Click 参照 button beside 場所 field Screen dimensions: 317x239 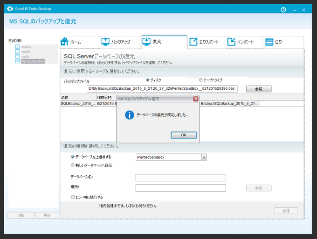[259, 188]
